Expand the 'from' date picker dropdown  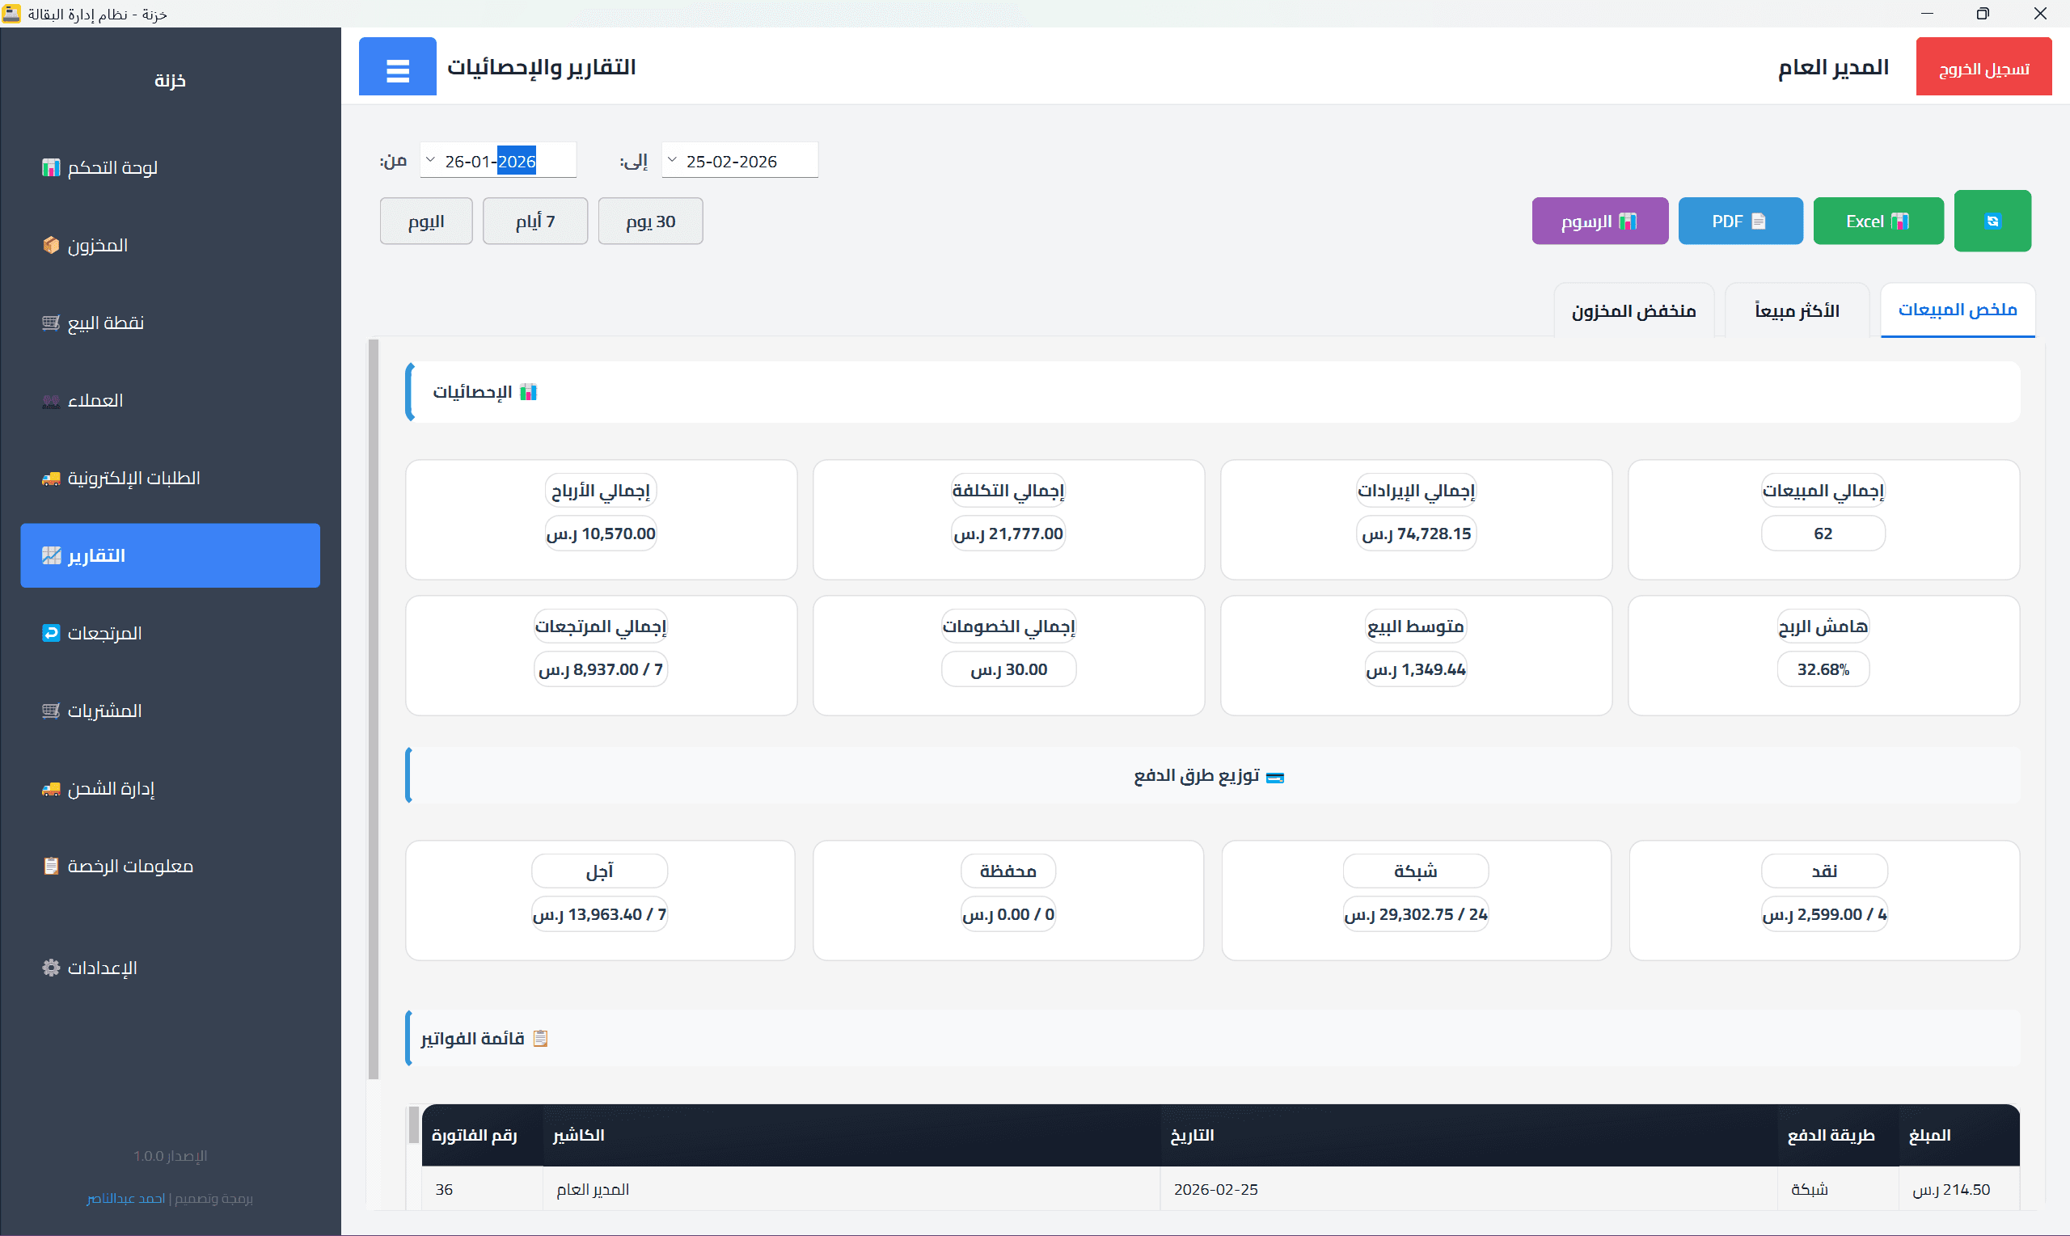[x=431, y=160]
